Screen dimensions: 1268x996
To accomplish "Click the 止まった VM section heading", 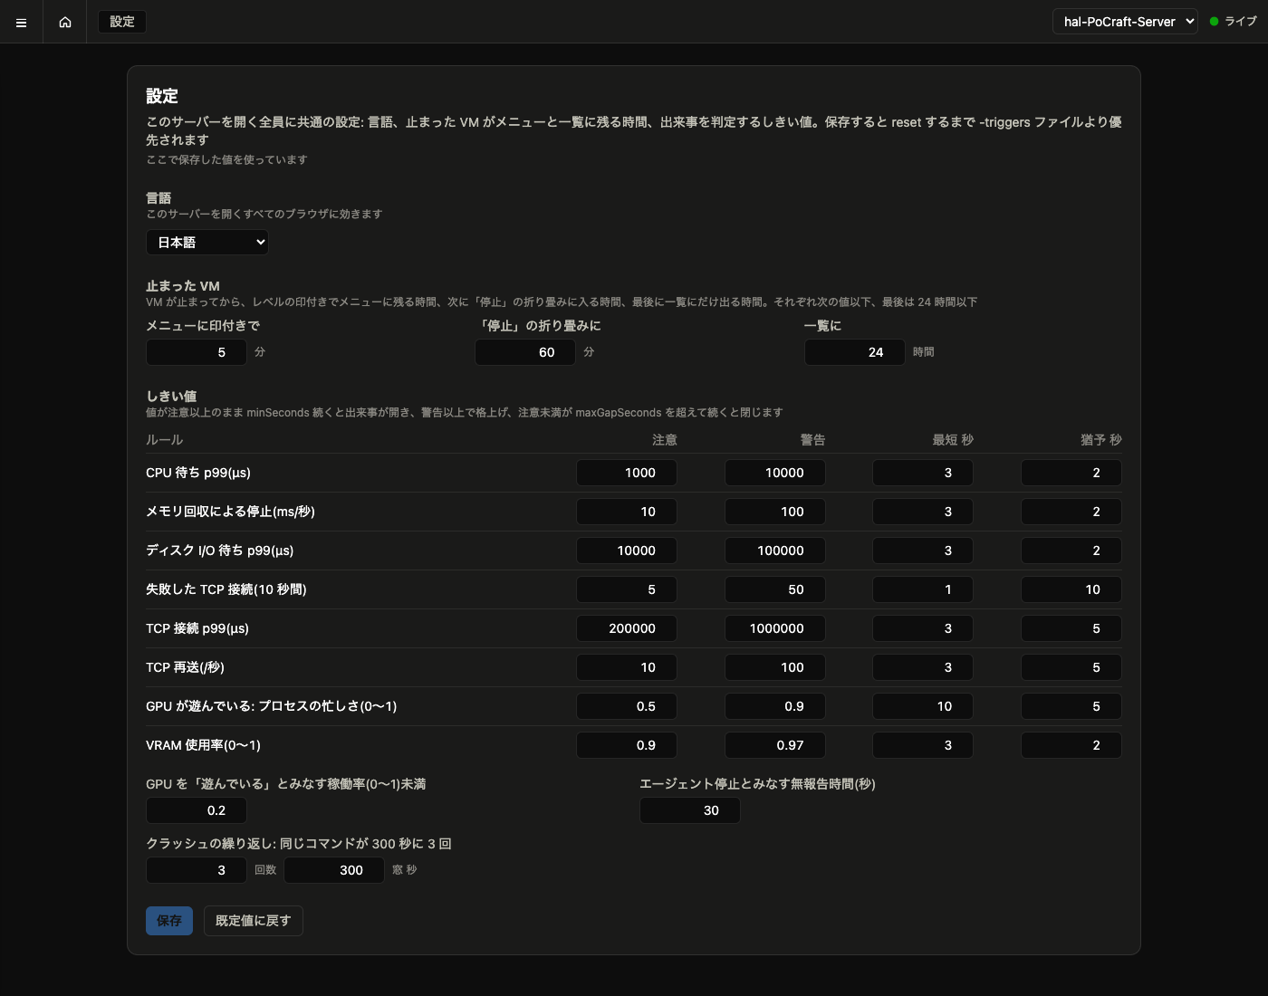I will [183, 286].
